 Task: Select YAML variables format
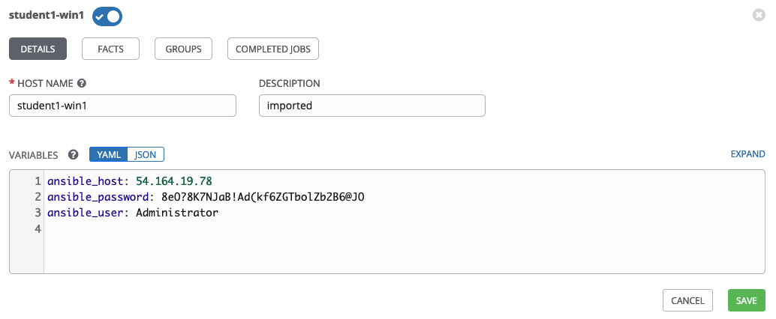(x=109, y=154)
